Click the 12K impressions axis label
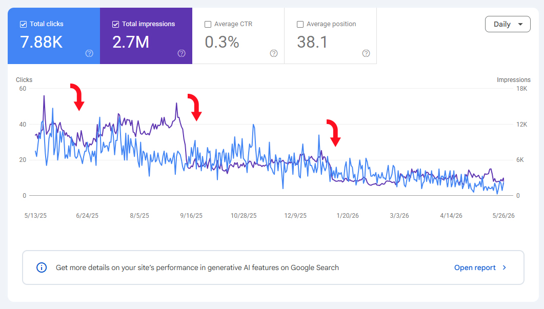The height and width of the screenshot is (309, 544). pyautogui.click(x=521, y=124)
